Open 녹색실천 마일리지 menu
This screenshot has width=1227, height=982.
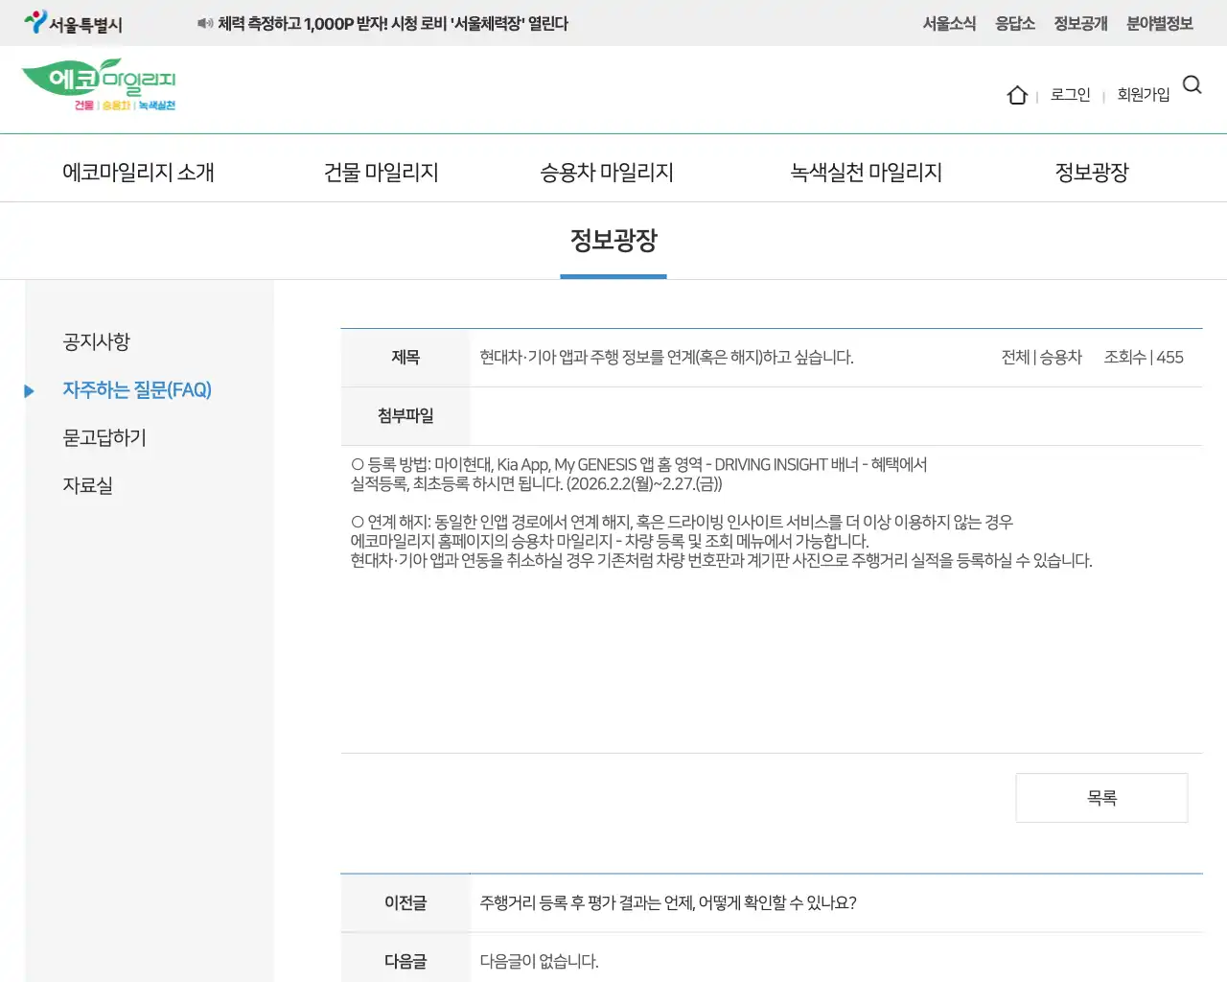[x=866, y=172]
